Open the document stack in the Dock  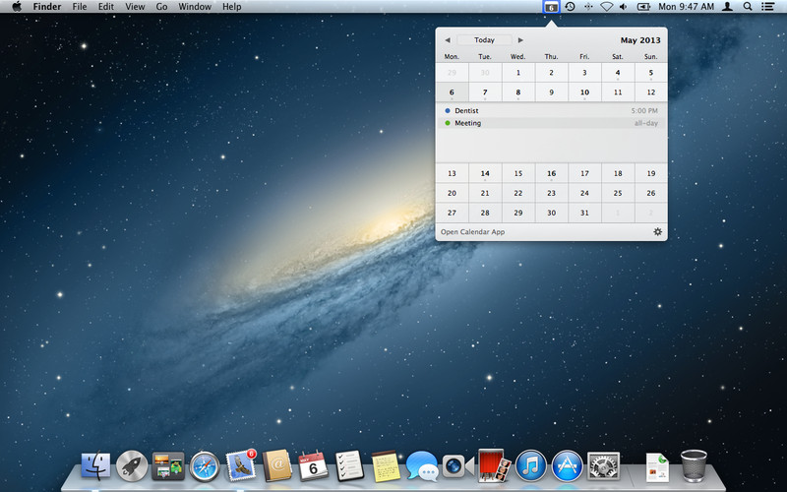click(657, 466)
